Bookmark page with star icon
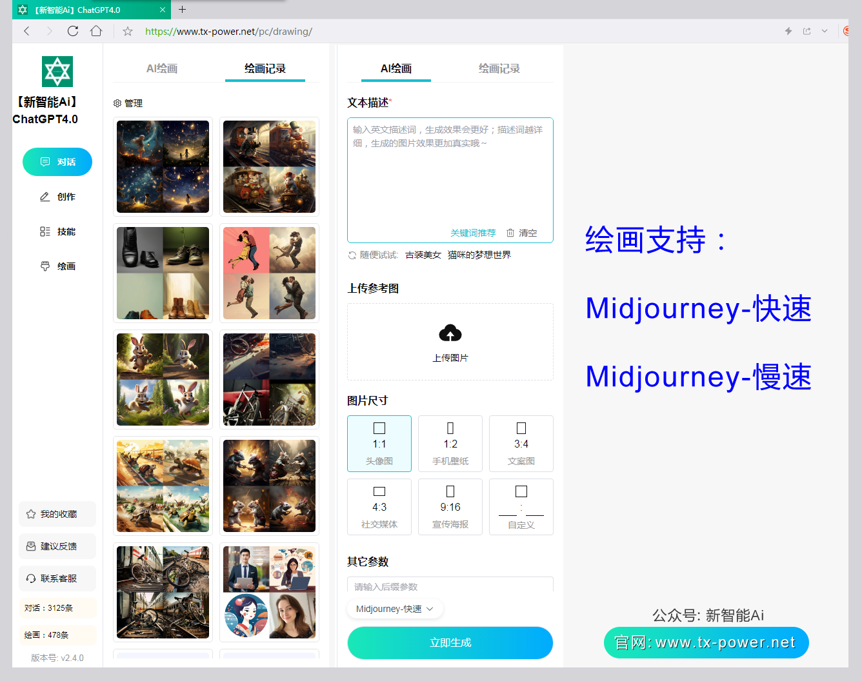Viewport: 862px width, 681px height. 128,31
